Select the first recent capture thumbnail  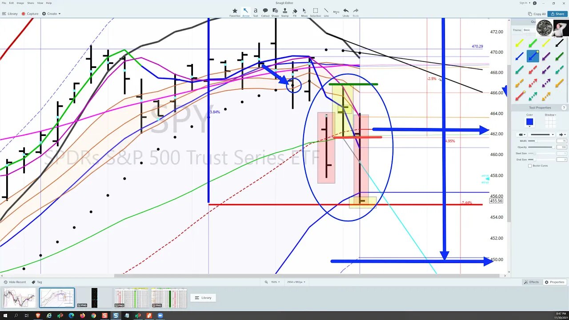[x=20, y=298]
